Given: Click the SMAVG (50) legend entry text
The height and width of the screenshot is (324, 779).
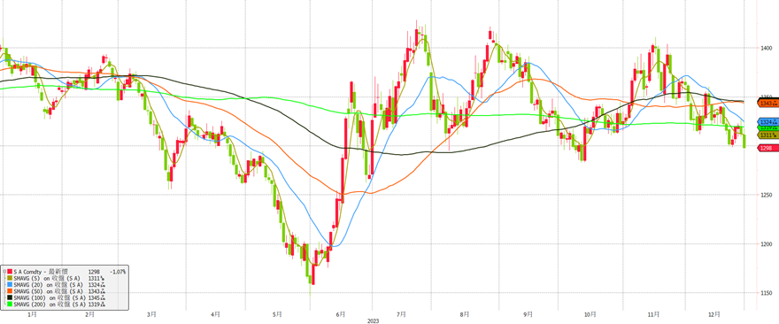Looking at the screenshot, I should coord(48,290).
